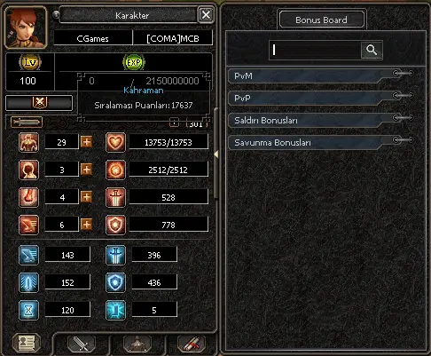Expand the Savunma Bonusları category
Image resolution: width=431 pixels, height=356 pixels.
point(321,142)
